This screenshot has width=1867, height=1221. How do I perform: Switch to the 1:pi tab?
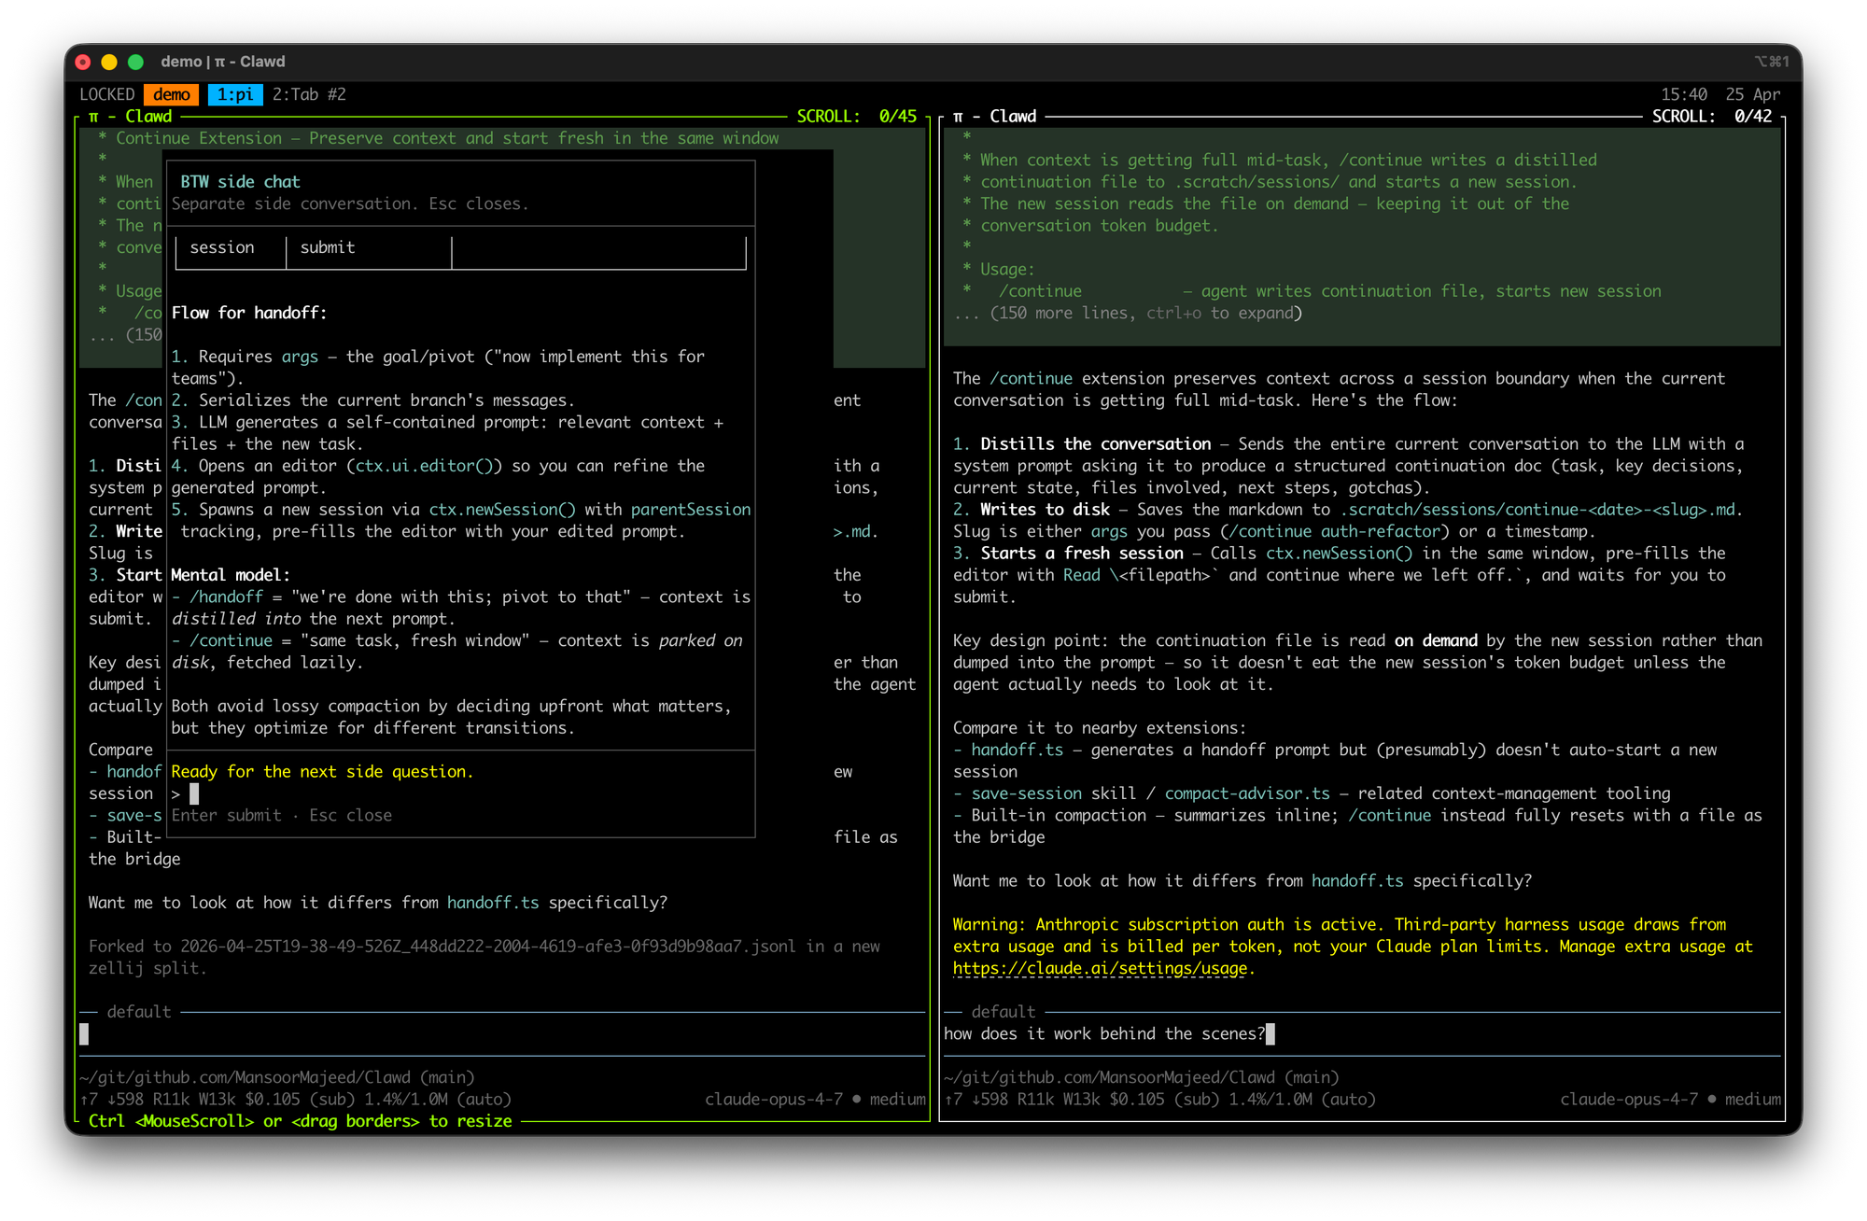[x=235, y=94]
